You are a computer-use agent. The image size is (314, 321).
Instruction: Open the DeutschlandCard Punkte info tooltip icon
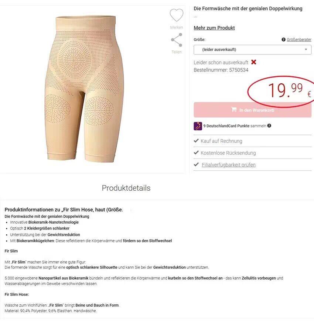click(x=269, y=126)
